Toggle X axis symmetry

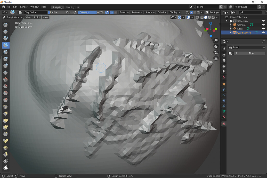[x=191, y=12]
